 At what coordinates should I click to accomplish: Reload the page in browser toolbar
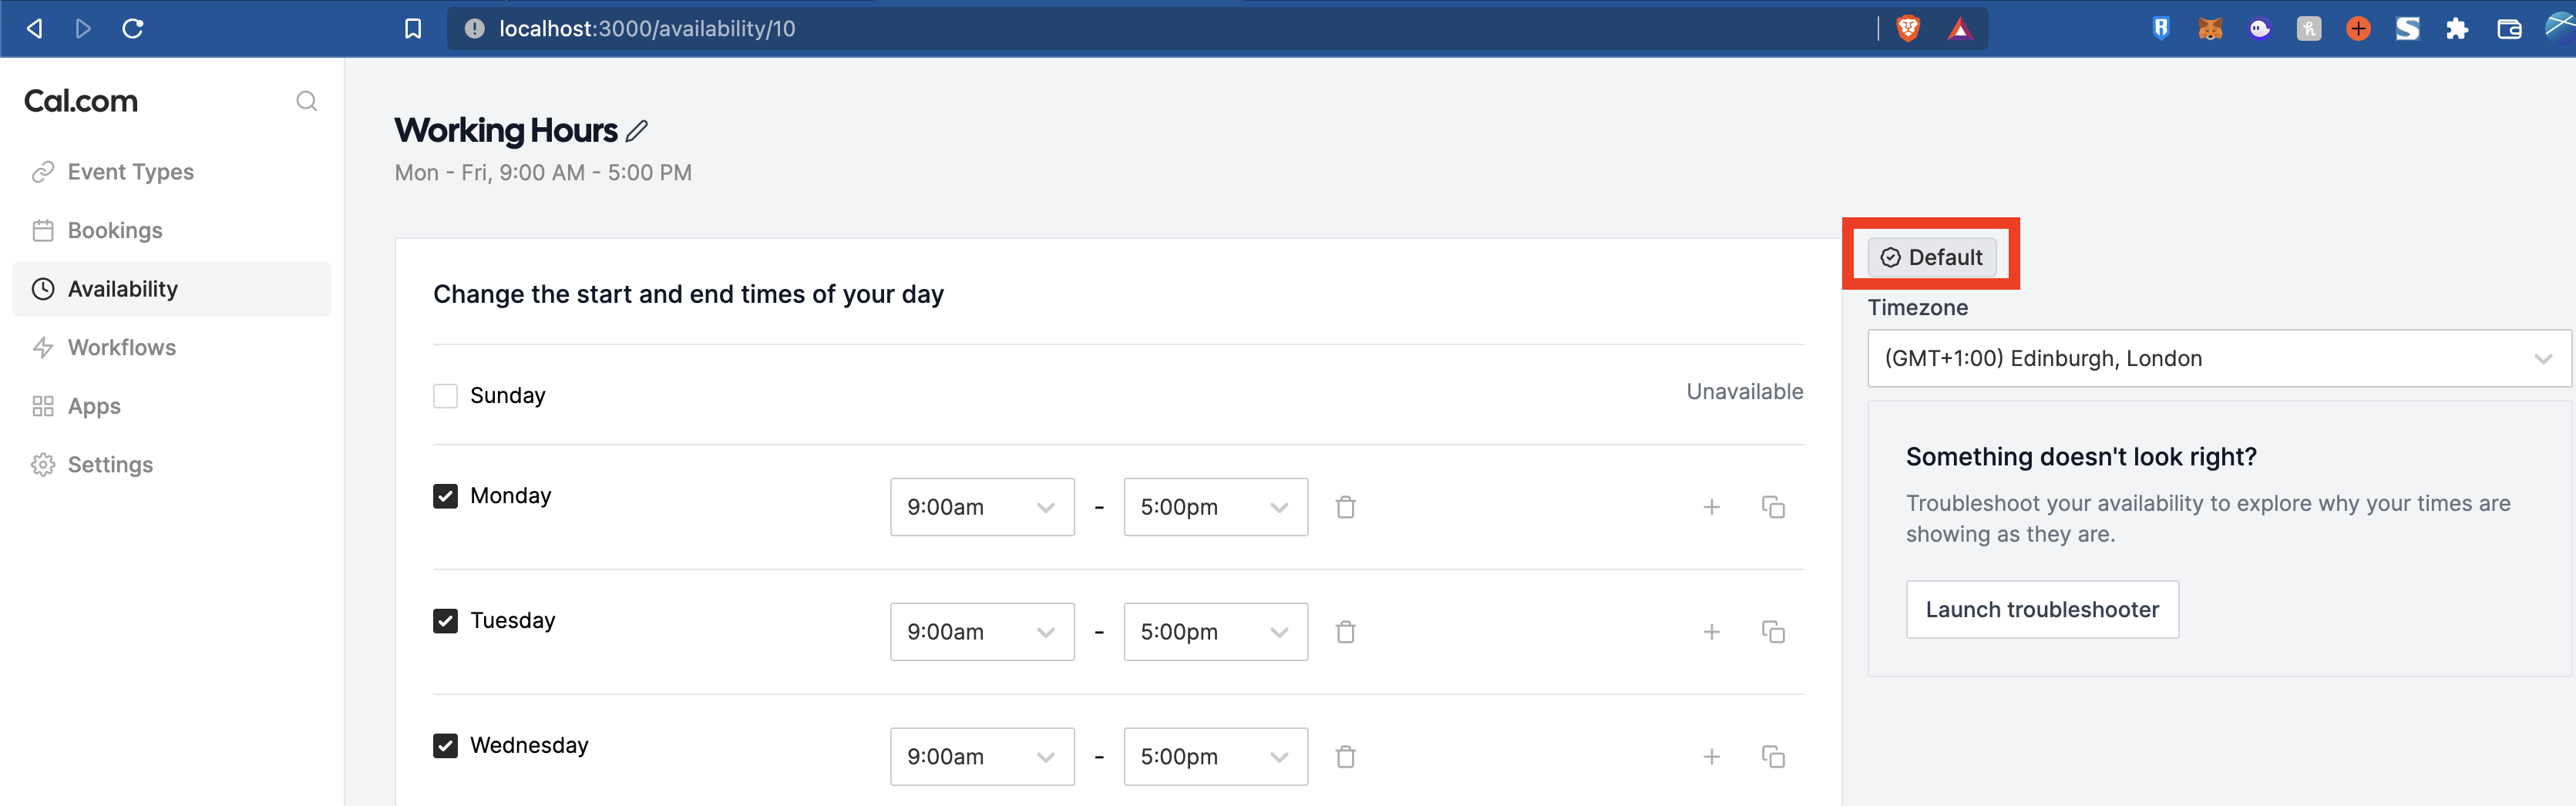(x=133, y=28)
